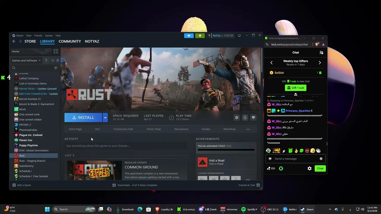The height and width of the screenshot is (214, 381).
Task: Open the Steam menu
Action: [x=20, y=36]
